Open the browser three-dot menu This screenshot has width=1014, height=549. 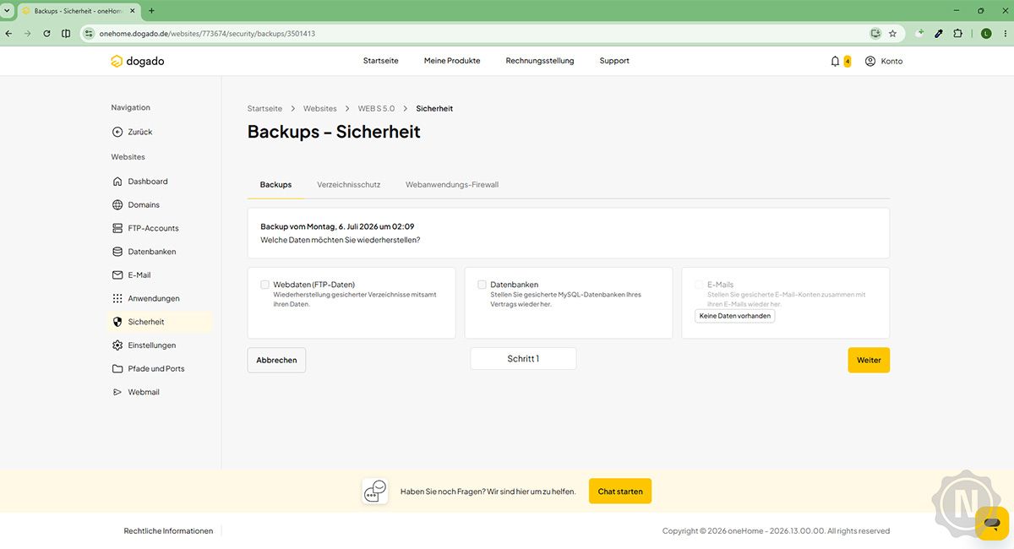1004,33
